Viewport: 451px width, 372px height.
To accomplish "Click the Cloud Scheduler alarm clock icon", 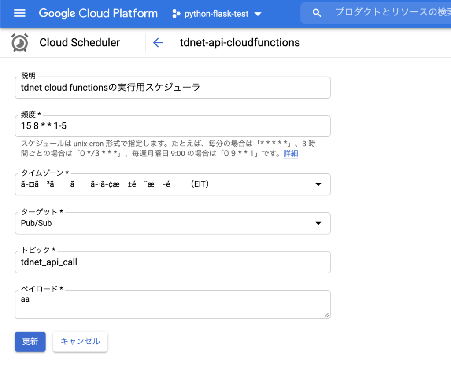I will coord(19,43).
